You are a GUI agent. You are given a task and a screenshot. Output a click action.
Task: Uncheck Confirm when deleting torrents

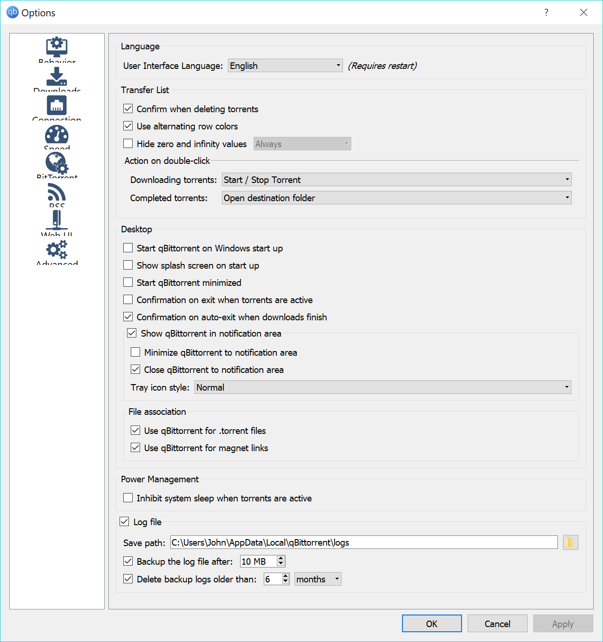point(128,108)
